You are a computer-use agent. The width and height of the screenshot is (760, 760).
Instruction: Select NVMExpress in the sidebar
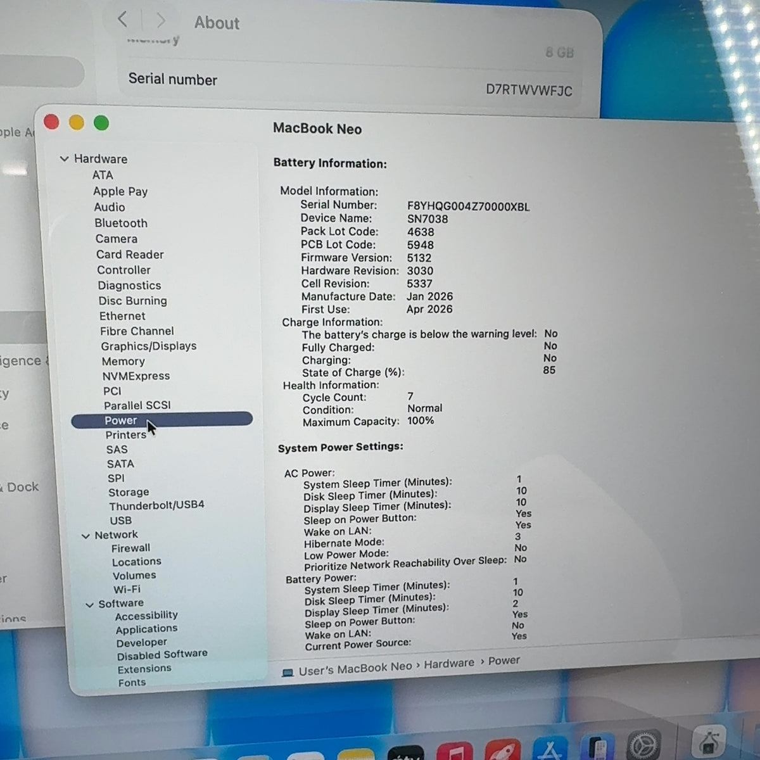click(136, 376)
